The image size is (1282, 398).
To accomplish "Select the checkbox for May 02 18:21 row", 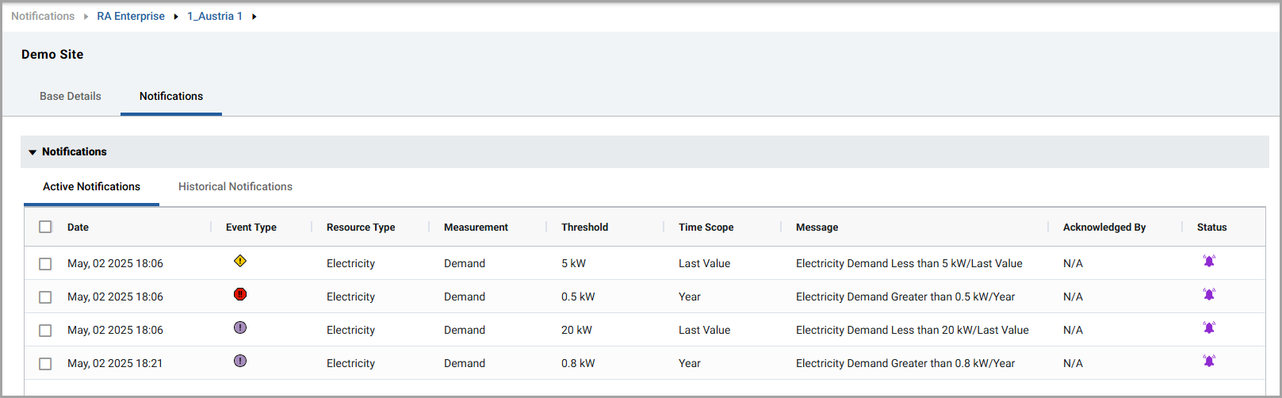I will click(x=45, y=364).
